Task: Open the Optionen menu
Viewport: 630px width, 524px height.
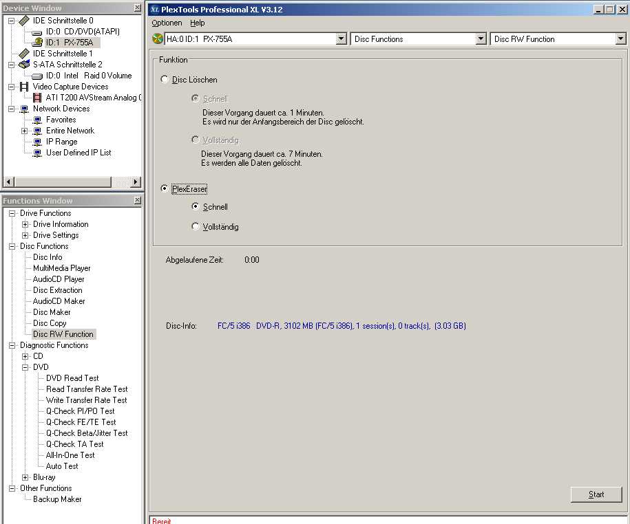Action: tap(167, 23)
